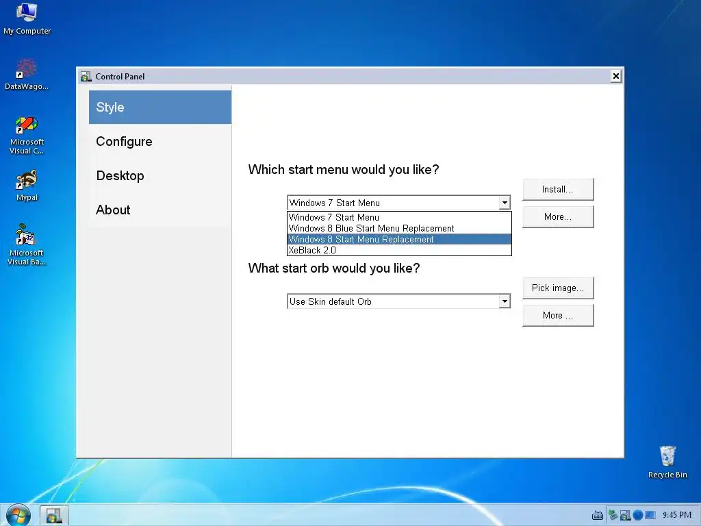Open the About tab
The width and height of the screenshot is (701, 526).
coord(160,210)
